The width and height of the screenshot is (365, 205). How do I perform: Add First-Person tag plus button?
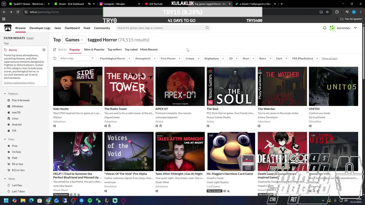tap(180, 59)
